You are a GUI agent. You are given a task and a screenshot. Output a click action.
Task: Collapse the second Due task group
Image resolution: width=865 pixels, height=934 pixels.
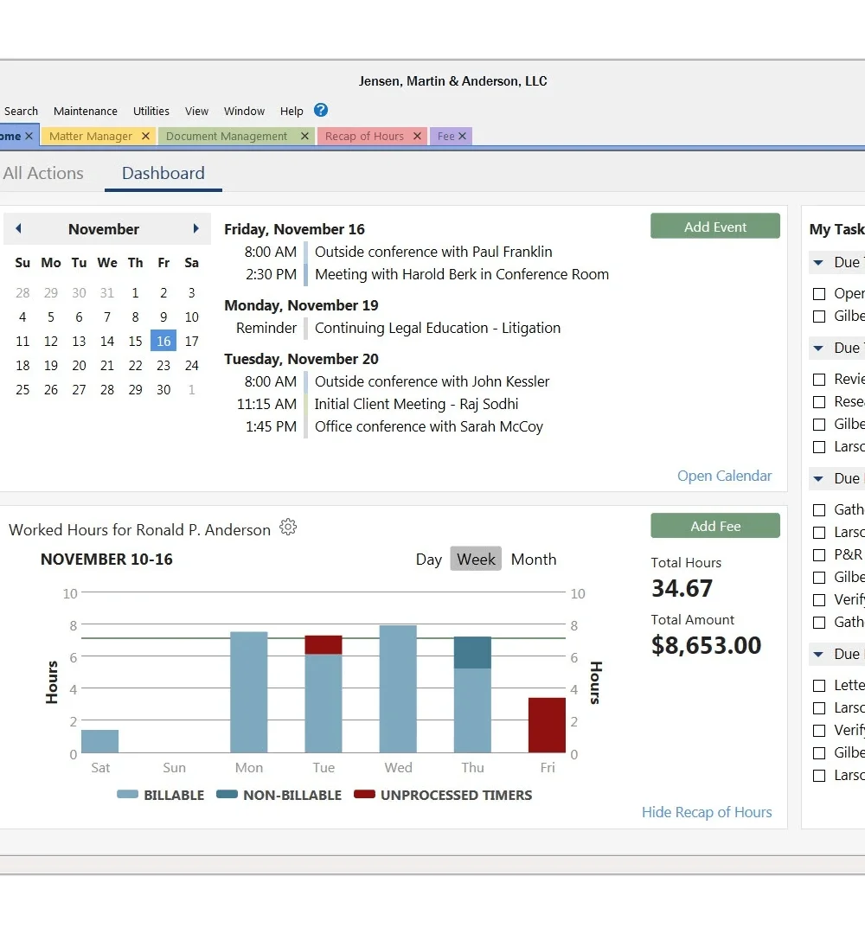(818, 349)
